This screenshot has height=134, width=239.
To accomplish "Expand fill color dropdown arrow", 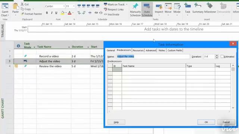I will click(x=66, y=13).
